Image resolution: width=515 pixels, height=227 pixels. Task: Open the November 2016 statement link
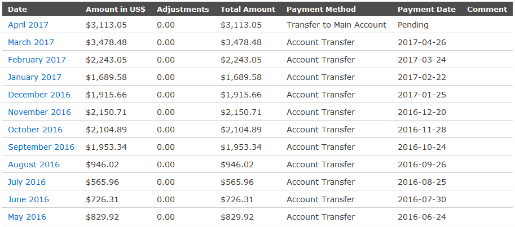(39, 112)
